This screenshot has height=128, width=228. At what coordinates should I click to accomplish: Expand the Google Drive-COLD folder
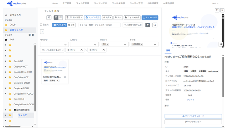tap(6, 94)
